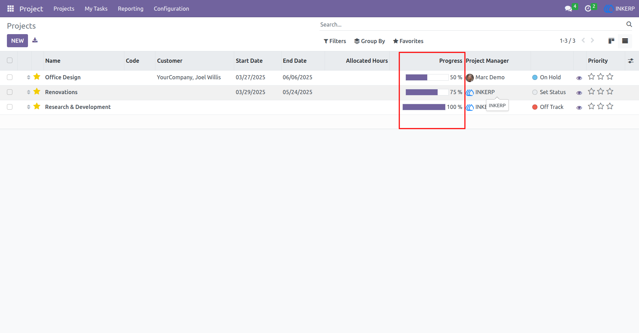
Task: Open the Configuration menu
Action: (x=171, y=9)
